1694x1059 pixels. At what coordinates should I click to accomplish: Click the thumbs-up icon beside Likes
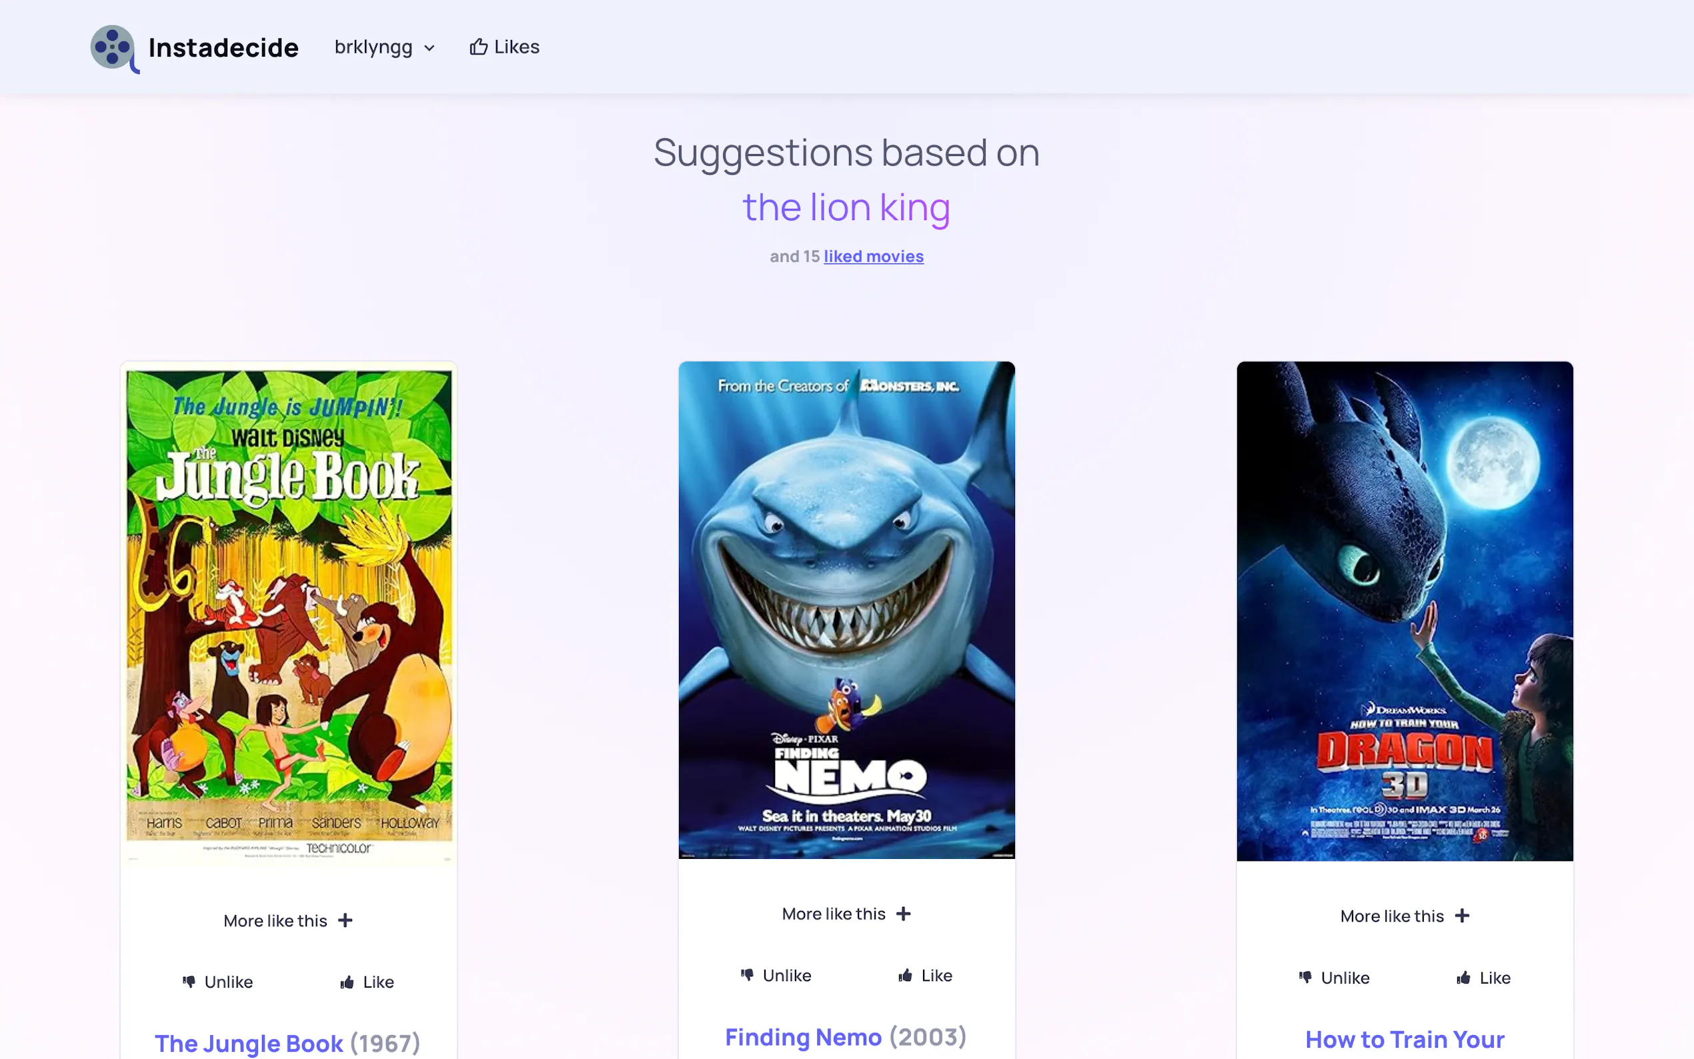tap(478, 47)
